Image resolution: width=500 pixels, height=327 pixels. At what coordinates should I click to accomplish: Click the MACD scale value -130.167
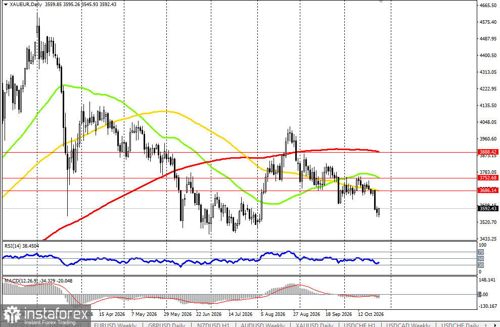point(488,306)
